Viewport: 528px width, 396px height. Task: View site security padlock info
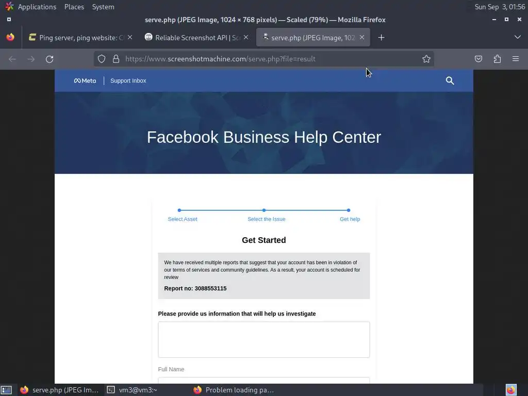click(116, 59)
